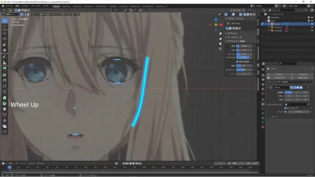This screenshot has height=177, width=315.
Task: Expand the img_front item in outliner
Action: click(269, 27)
